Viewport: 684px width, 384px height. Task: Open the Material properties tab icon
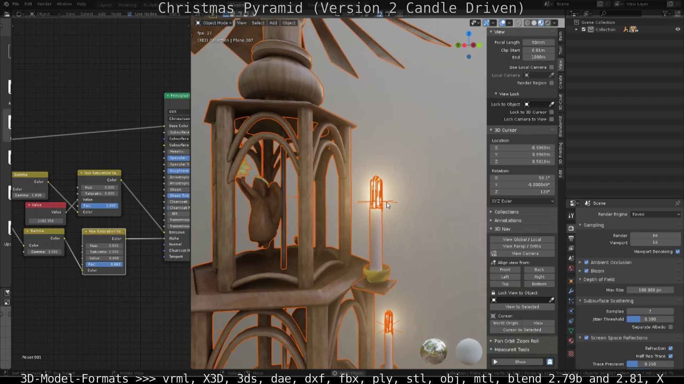pos(571,341)
